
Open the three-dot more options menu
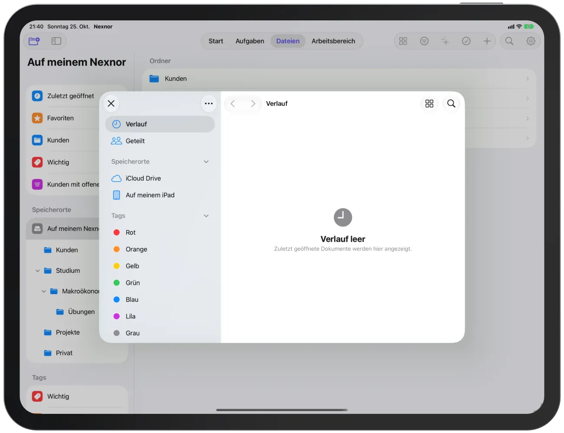point(209,103)
